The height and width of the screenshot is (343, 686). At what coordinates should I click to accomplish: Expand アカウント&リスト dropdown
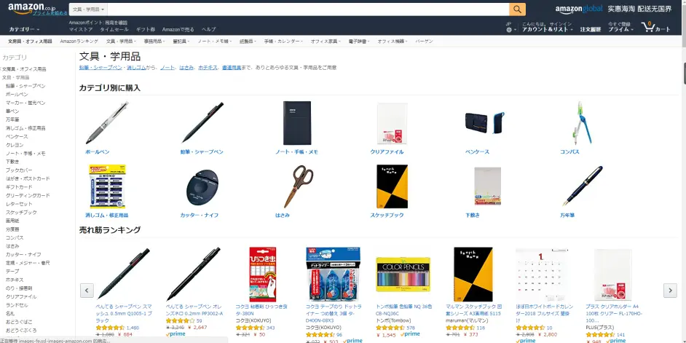click(548, 29)
